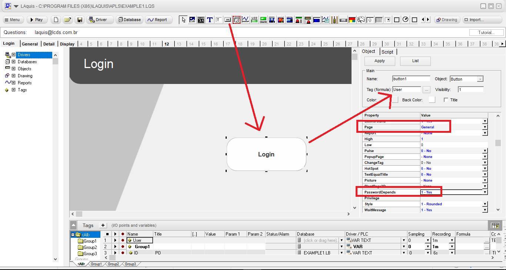506x270 pixels.
Task: Select the 3D cube object tool
Action: tap(370, 20)
